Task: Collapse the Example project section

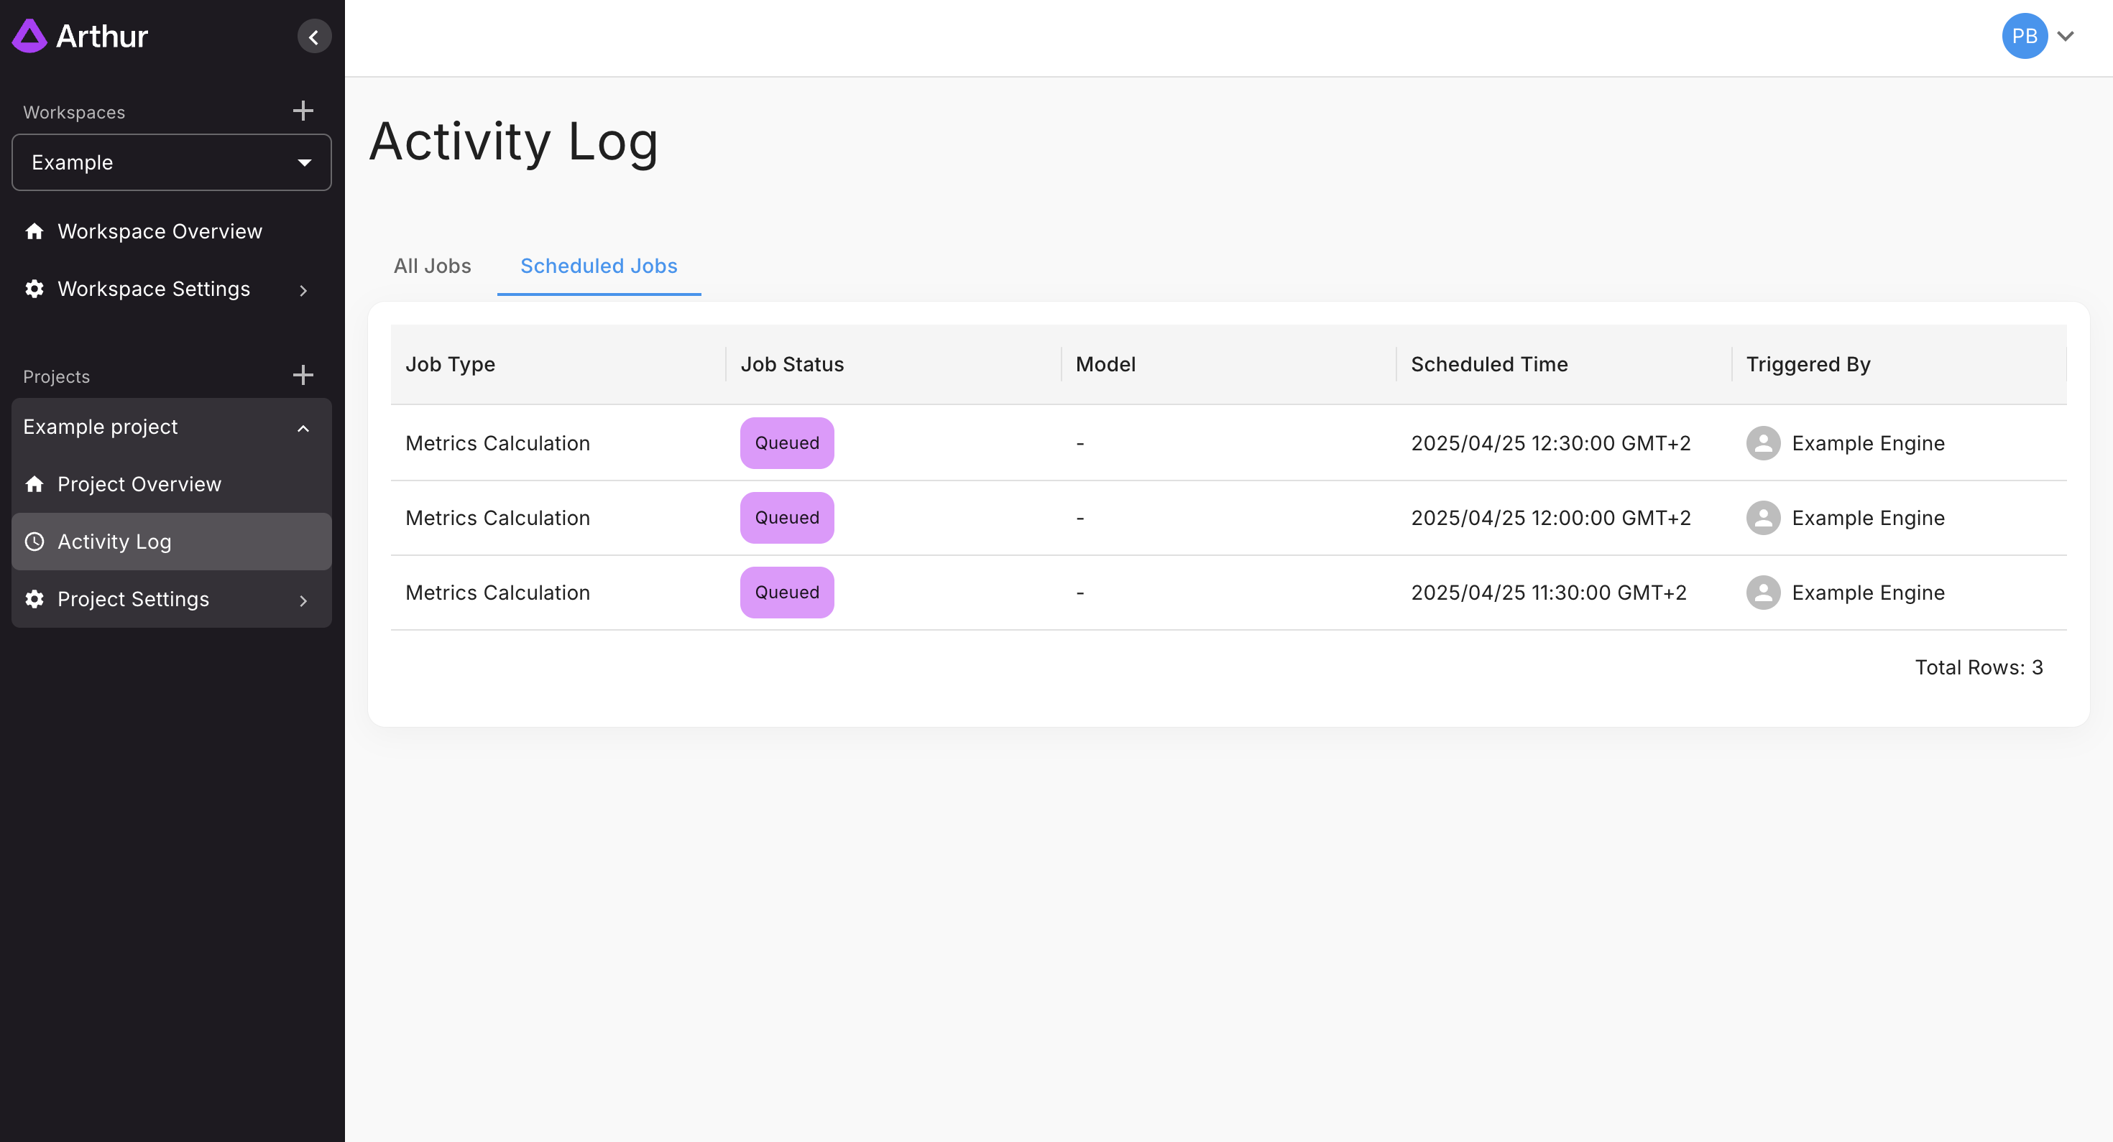Action: tap(303, 428)
